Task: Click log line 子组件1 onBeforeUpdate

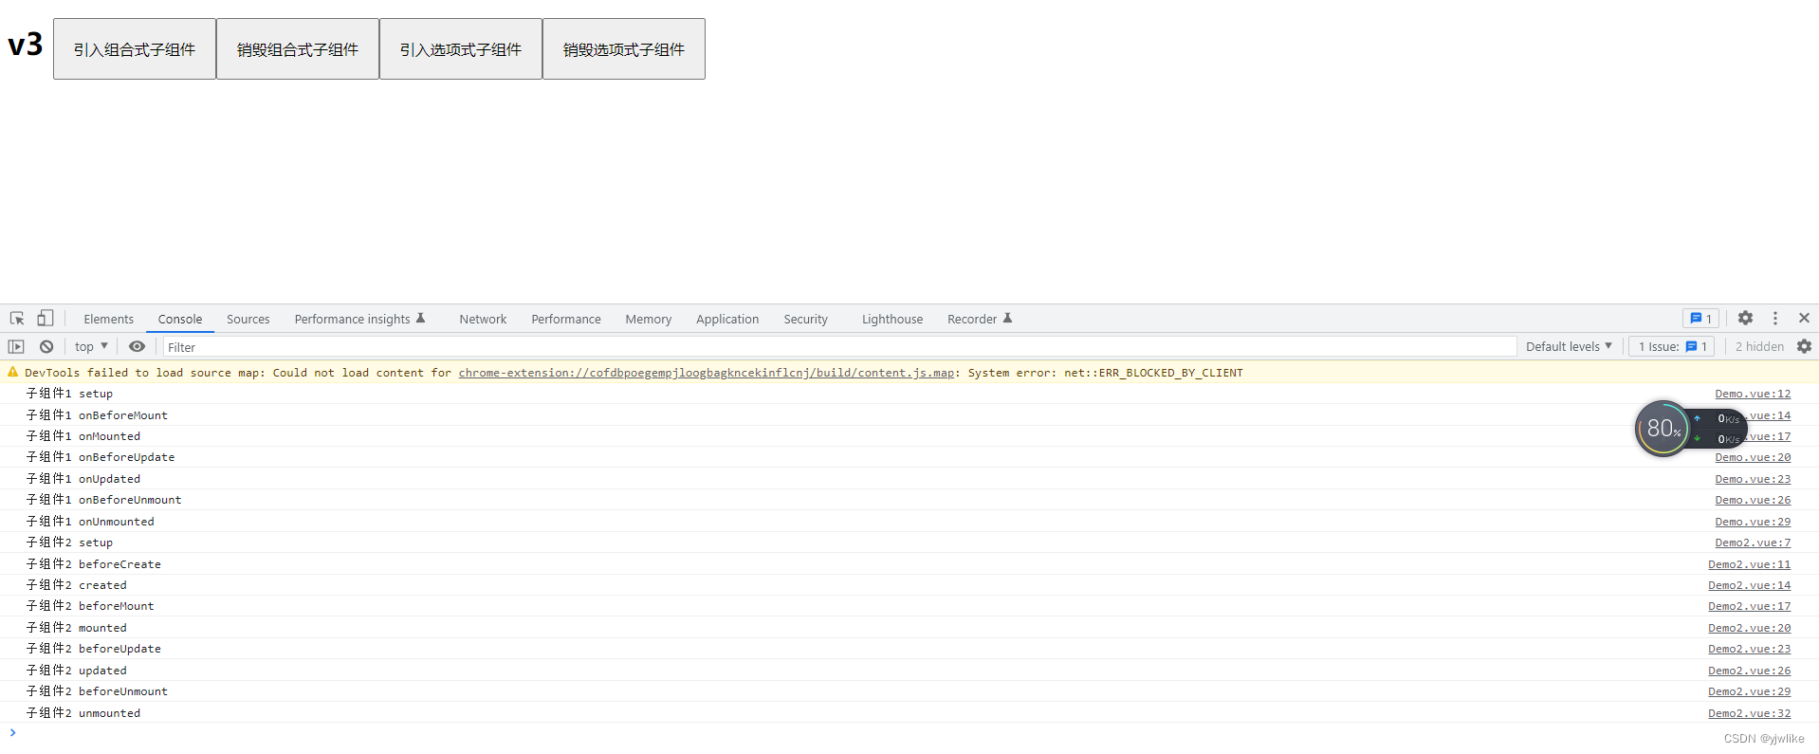Action: (x=101, y=457)
